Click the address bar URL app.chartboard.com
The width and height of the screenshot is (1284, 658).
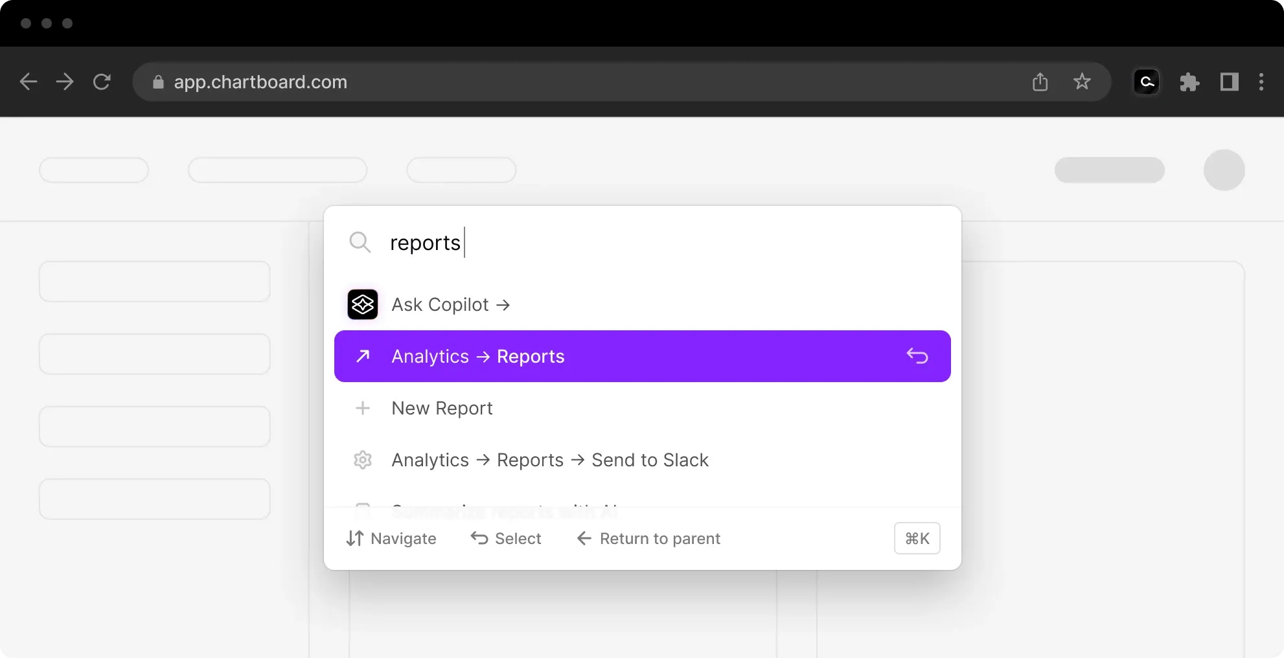pos(260,82)
